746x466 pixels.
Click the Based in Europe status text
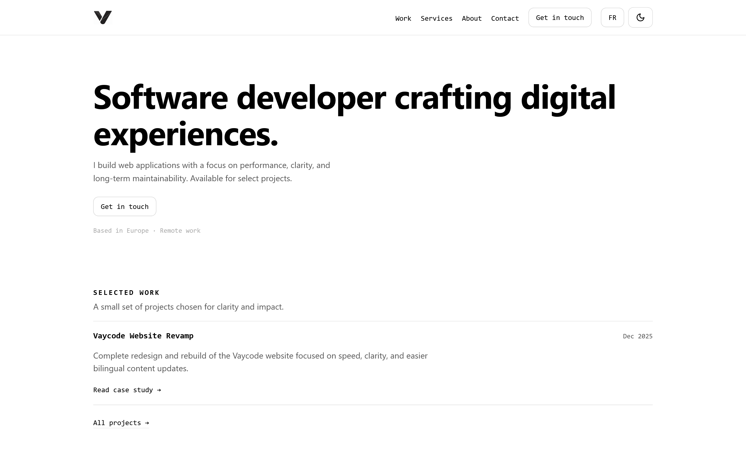pyautogui.click(x=121, y=230)
